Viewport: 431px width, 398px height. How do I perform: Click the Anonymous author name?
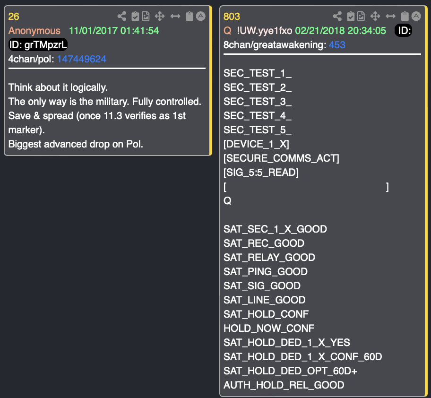(x=34, y=31)
